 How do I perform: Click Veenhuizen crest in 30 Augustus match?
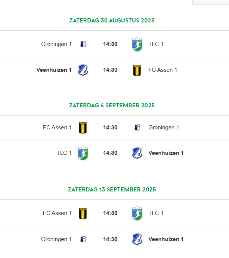pos(83,70)
